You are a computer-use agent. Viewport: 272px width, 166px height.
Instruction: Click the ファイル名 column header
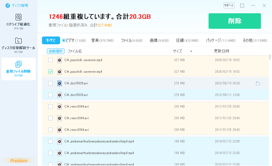(x=74, y=51)
